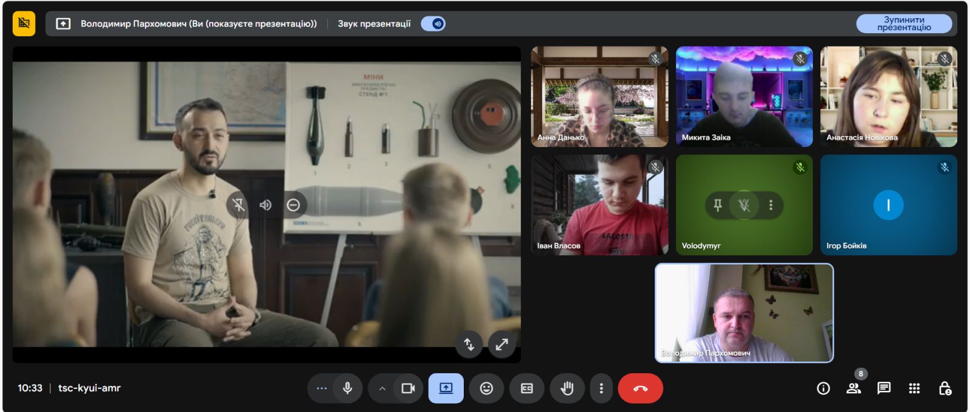Click the Зупинити презентацію button
The width and height of the screenshot is (970, 412).
point(903,24)
